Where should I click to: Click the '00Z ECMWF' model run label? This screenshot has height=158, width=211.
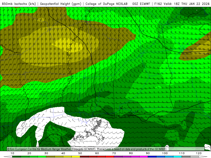[x=141, y=4]
